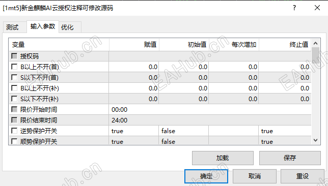The image size is (328, 186).
Task: Toggle the 限价开始时间 checkbox
Action: [14, 109]
